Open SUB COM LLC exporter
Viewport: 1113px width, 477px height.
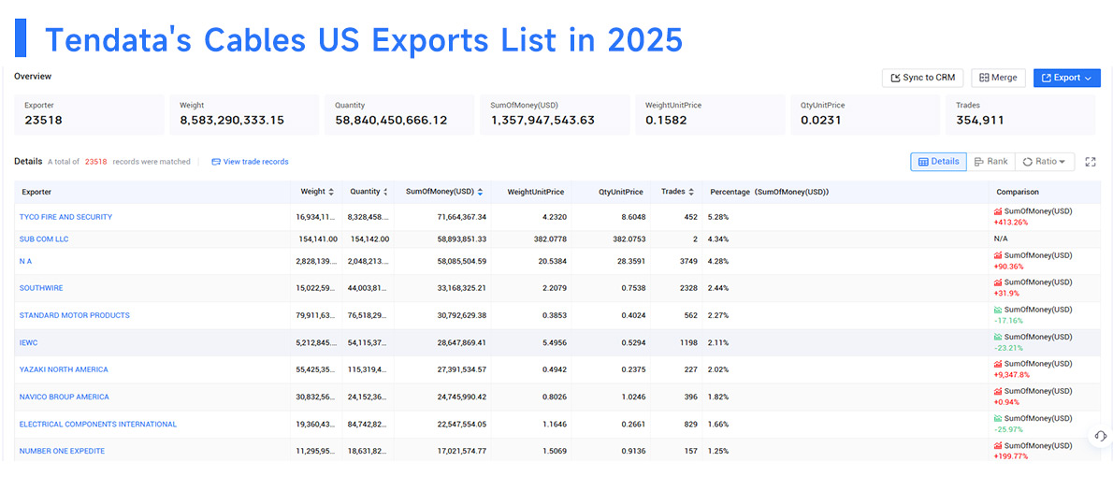point(44,239)
